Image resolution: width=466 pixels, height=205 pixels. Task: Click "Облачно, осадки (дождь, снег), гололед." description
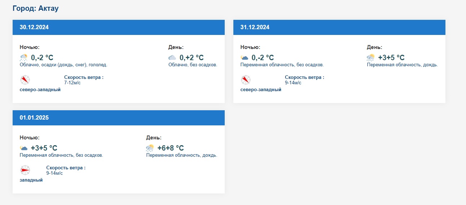63,65
